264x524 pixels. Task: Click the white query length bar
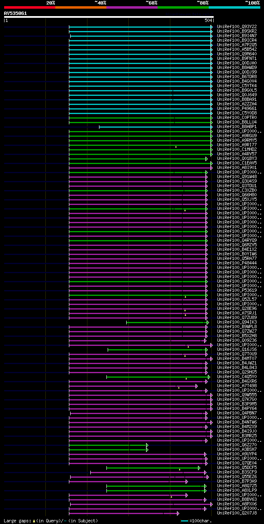click(x=109, y=17)
